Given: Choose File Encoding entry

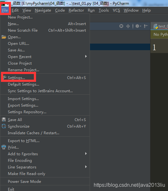Looking at the screenshot, I should click(45, 161).
